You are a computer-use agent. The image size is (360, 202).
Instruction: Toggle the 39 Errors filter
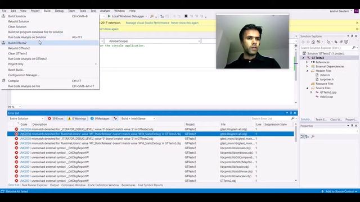tap(56, 118)
